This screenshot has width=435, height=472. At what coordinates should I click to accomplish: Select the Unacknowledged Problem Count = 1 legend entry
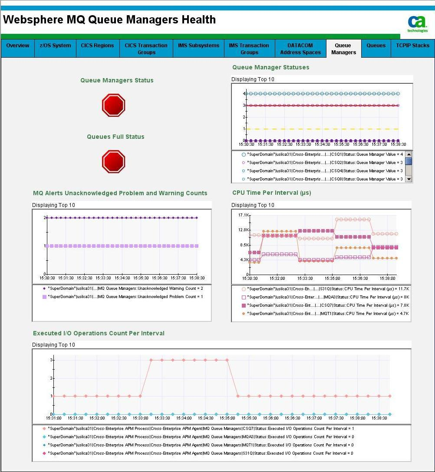122,296
